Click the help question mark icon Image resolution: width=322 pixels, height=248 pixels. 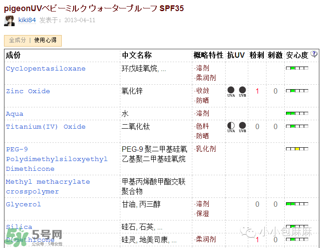[x=314, y=54]
